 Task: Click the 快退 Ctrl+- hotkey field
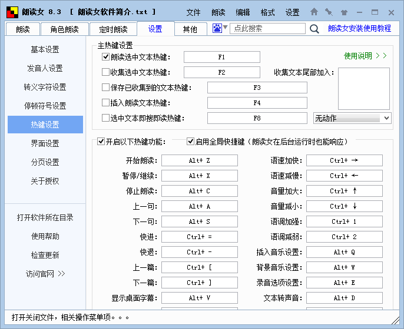click(x=200, y=252)
